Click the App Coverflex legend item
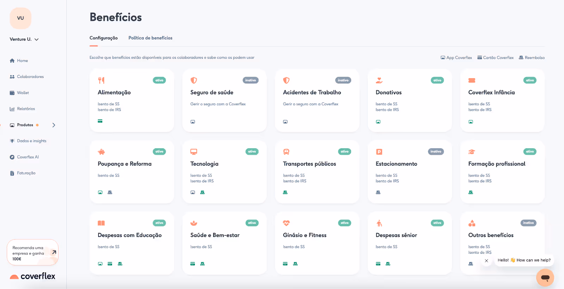 click(456, 58)
